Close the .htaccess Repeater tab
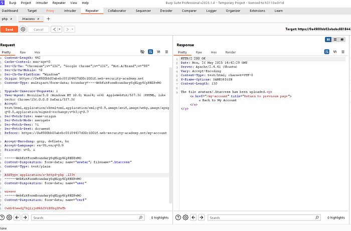Viewport: 351px width, 231px height. click(38, 19)
